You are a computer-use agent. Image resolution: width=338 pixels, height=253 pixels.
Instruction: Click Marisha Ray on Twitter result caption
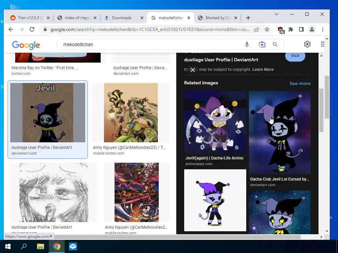click(x=45, y=68)
